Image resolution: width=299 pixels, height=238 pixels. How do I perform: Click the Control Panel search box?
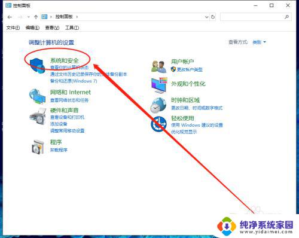255,17
